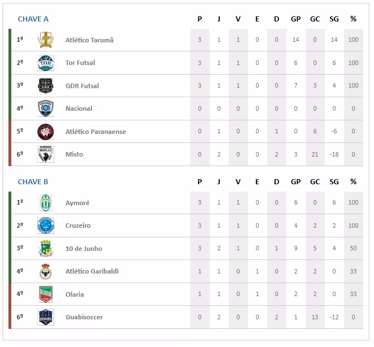Click the Aymoré team crest
Screen dimensions: 374x347
pos(46,203)
